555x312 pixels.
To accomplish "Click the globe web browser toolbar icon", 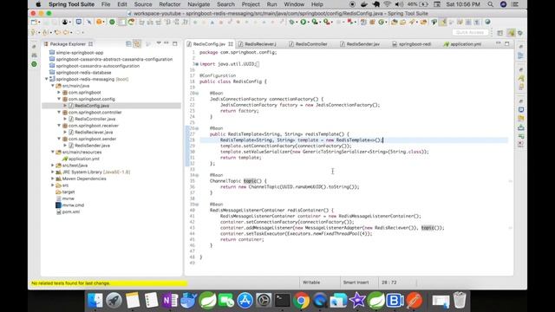I will coord(487,22).
